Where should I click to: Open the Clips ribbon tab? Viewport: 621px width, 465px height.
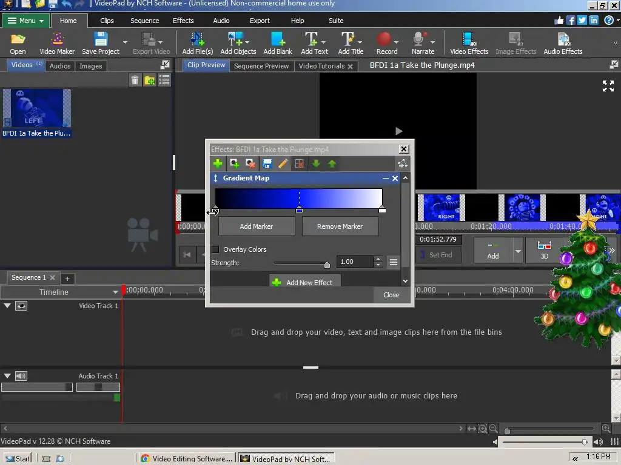[x=107, y=21]
